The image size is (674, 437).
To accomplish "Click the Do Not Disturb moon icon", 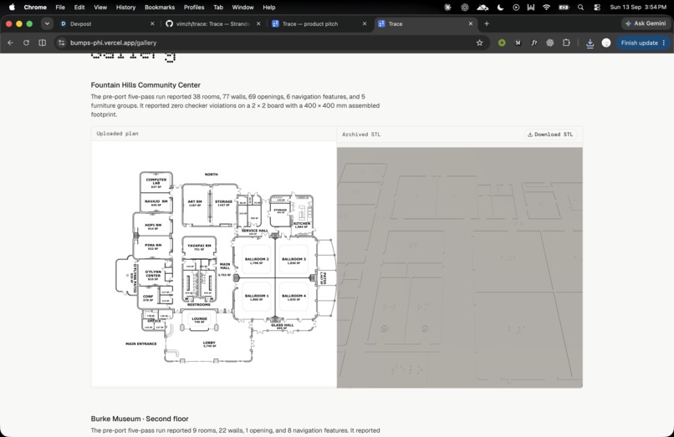I will click(x=500, y=8).
